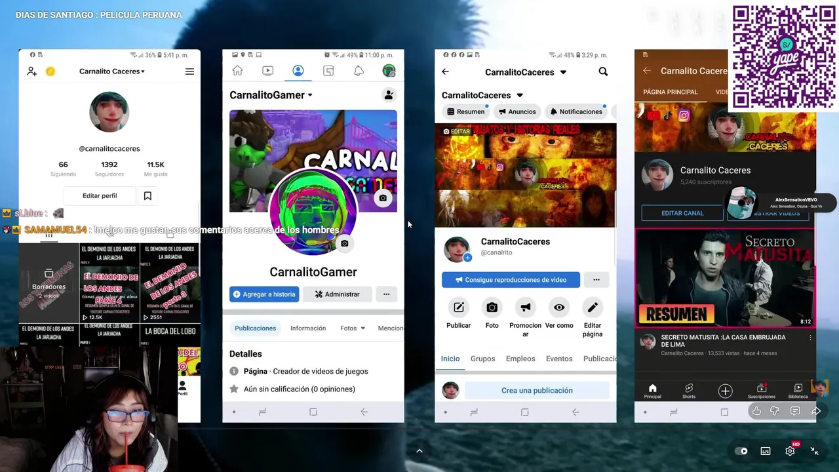Image resolution: width=839 pixels, height=472 pixels.
Task: Tap the search magnifier in CarnalitoCaceres page
Action: [603, 71]
